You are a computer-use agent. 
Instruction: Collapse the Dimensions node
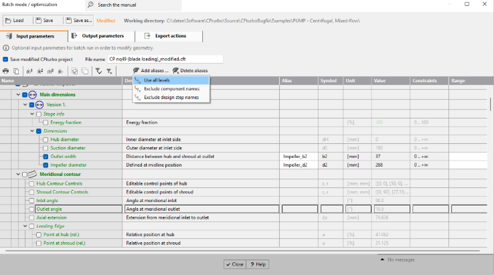tap(32, 130)
